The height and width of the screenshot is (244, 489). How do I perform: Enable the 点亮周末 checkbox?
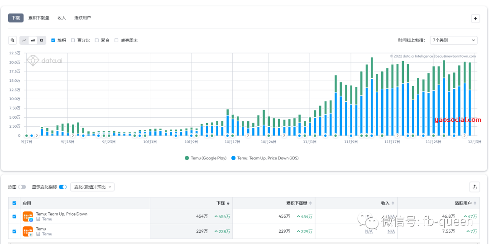click(116, 40)
